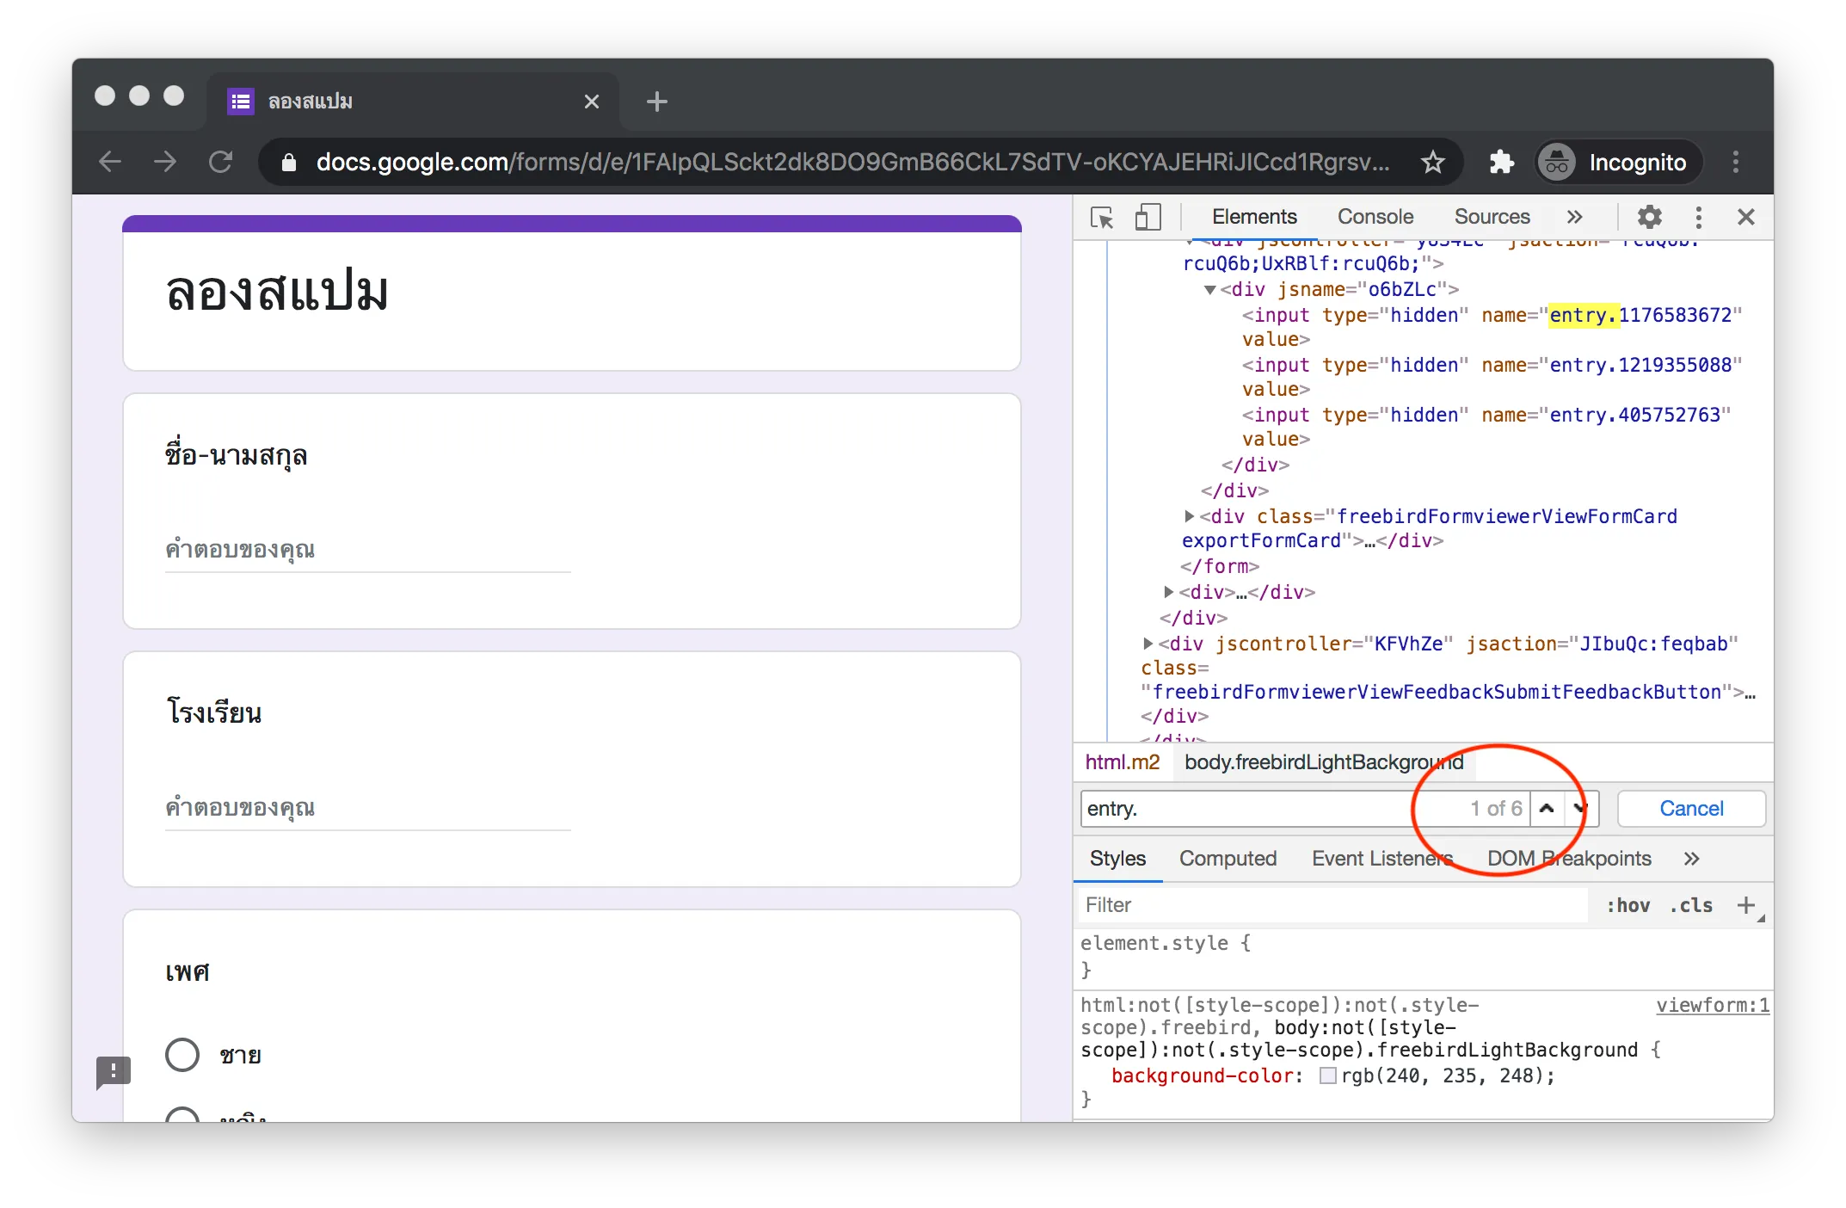Switch to the Console tab
The image size is (1846, 1208).
(x=1375, y=217)
